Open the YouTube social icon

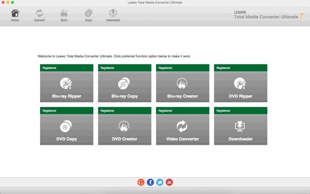coord(169,182)
